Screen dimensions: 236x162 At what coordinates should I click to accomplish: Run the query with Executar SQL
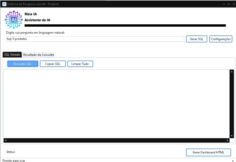coord(23,64)
